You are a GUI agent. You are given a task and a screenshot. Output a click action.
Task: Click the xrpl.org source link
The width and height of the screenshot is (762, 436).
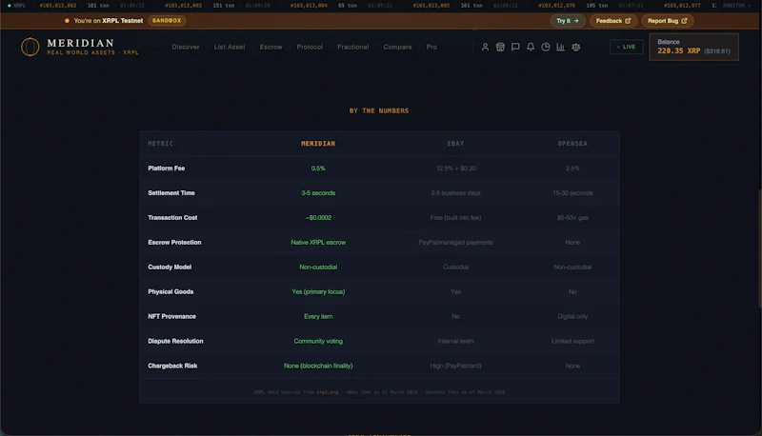pyautogui.click(x=327, y=392)
